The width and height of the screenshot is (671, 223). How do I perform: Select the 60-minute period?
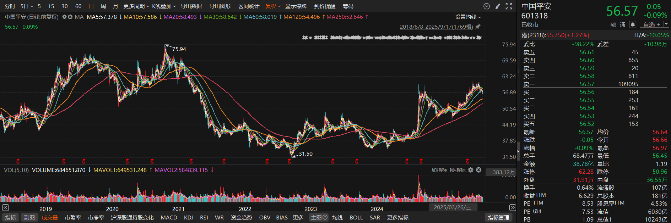pyautogui.click(x=79, y=6)
